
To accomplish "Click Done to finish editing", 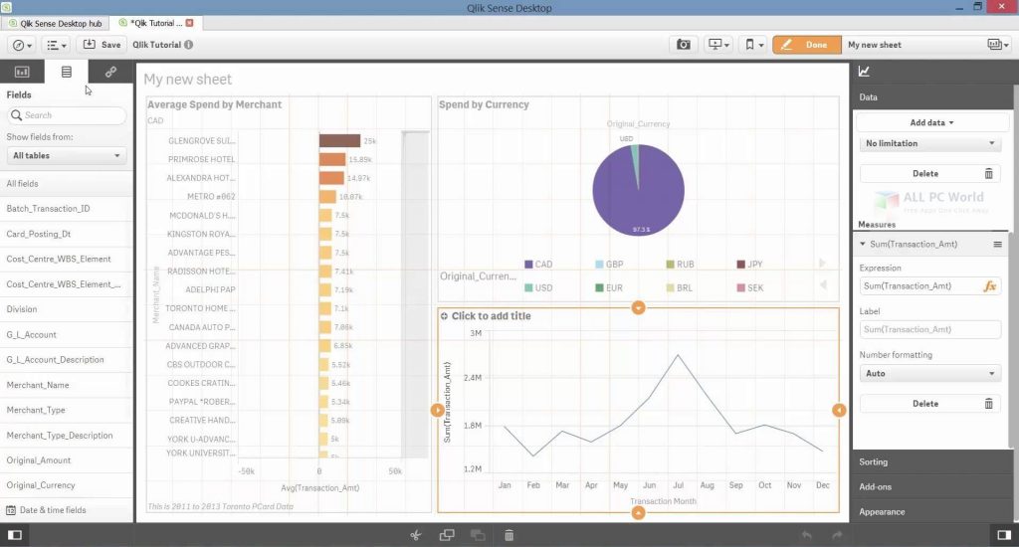I will [806, 45].
